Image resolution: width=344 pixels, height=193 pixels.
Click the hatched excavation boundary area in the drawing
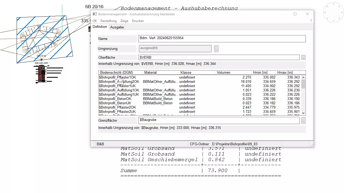[x=45, y=39]
